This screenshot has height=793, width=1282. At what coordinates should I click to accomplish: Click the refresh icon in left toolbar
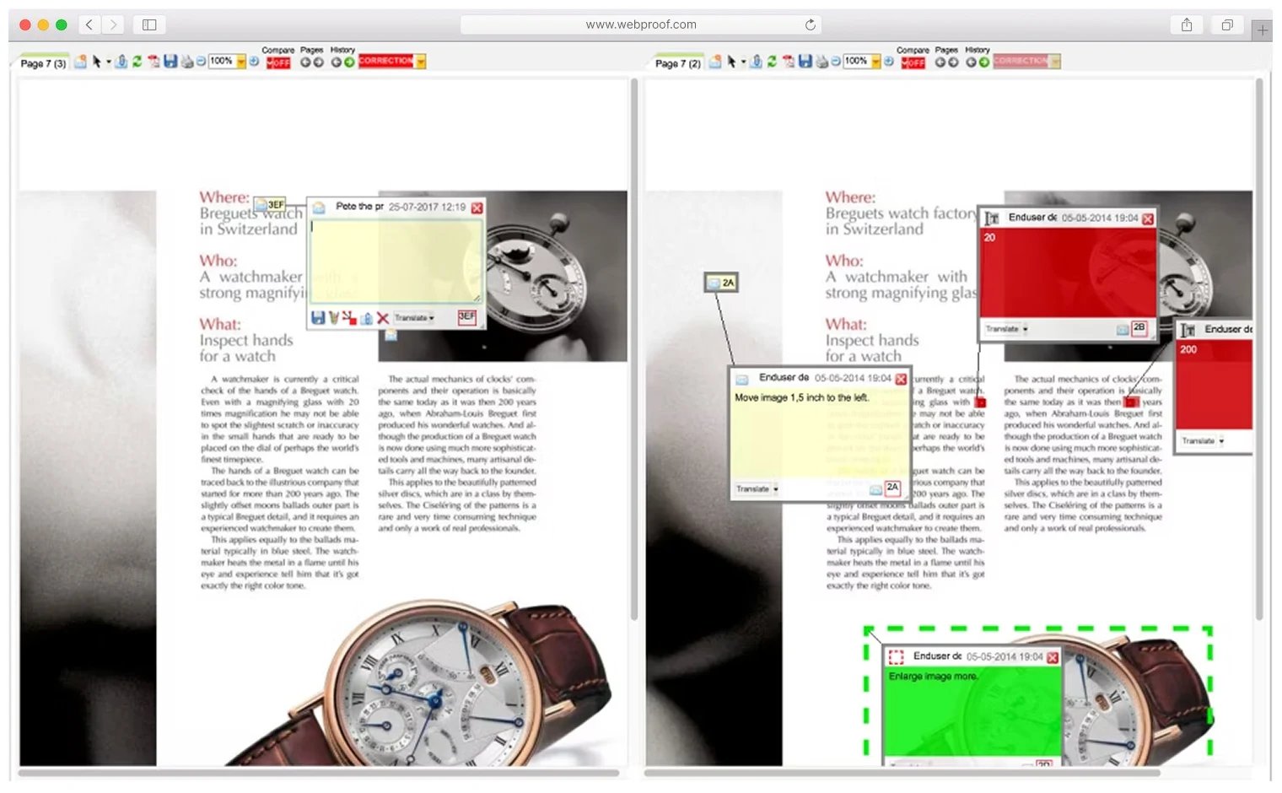coord(137,61)
